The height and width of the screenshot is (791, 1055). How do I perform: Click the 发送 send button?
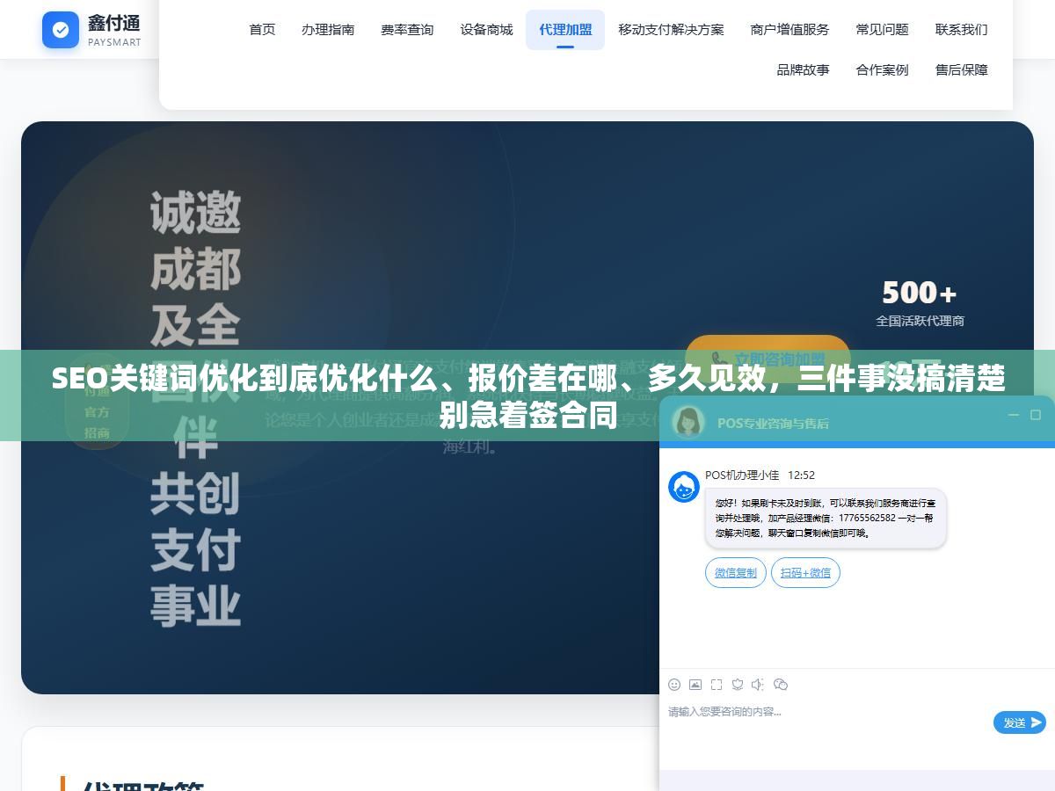(1020, 722)
